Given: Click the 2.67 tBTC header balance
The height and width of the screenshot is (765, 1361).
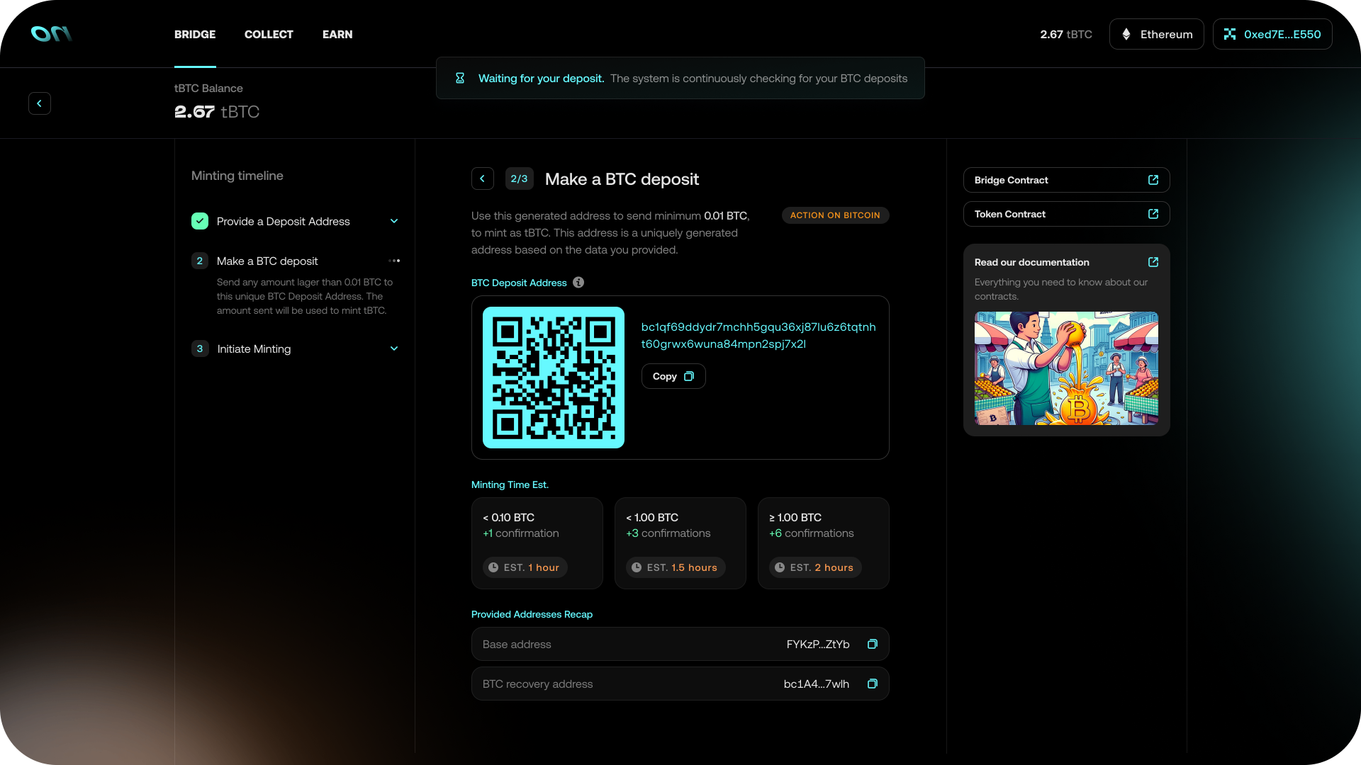Looking at the screenshot, I should [x=1066, y=34].
